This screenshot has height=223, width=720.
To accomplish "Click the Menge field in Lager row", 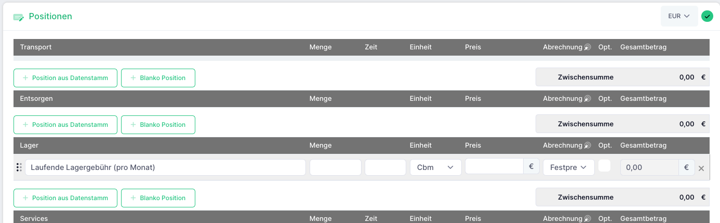I will pos(335,167).
